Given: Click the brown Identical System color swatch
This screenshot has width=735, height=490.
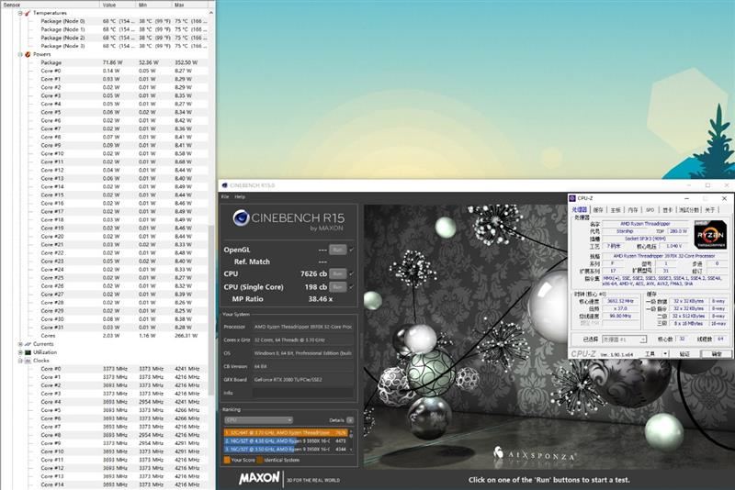Looking at the screenshot, I should click(260, 461).
